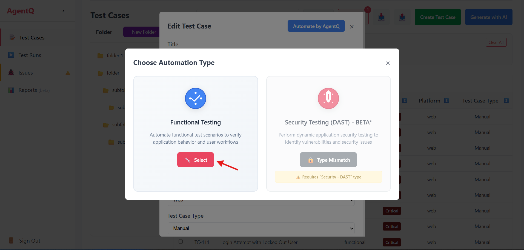Select the Test Runs sidebar icon
Viewport: 524px width, 250px height.
tap(11, 55)
